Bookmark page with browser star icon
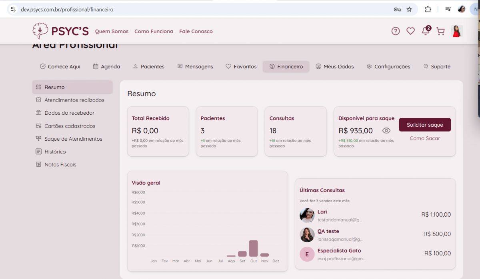This screenshot has width=480, height=279. pyautogui.click(x=409, y=9)
